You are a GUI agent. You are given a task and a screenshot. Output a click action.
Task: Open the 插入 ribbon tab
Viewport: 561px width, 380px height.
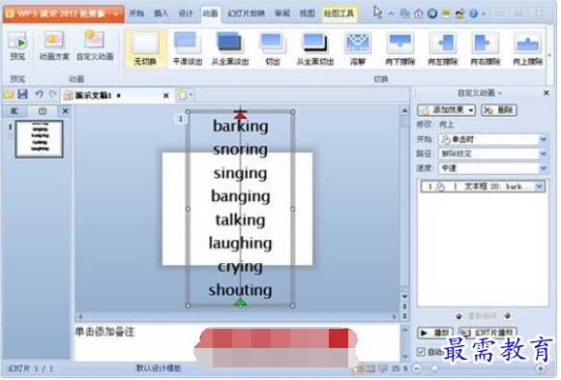pyautogui.click(x=161, y=14)
